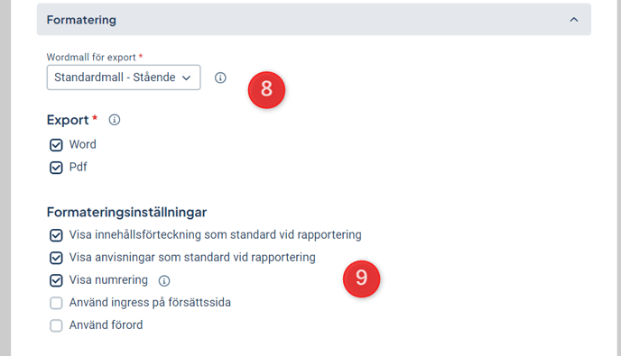The width and height of the screenshot is (621, 356).
Task: Disable Visa anvisningar som standard checkbox
Action: pos(56,258)
